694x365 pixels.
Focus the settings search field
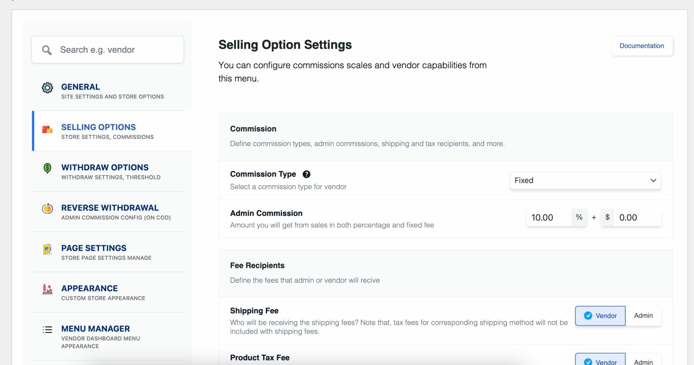pos(108,50)
